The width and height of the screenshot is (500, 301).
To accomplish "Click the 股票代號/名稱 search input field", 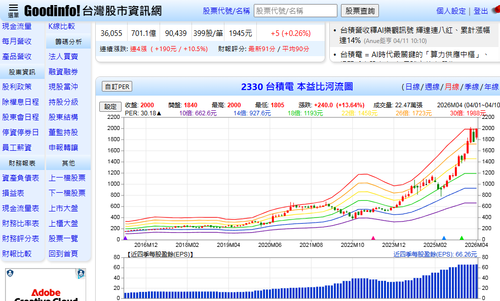I will tap(296, 10).
